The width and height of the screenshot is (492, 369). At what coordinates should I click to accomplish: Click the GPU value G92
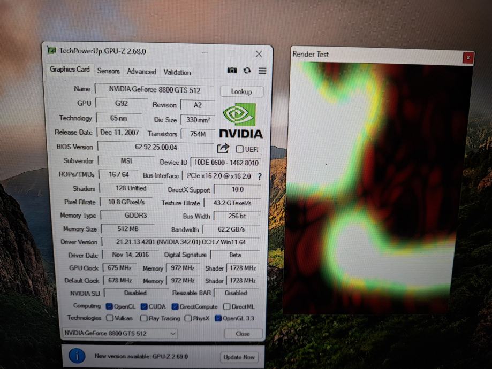coord(122,103)
